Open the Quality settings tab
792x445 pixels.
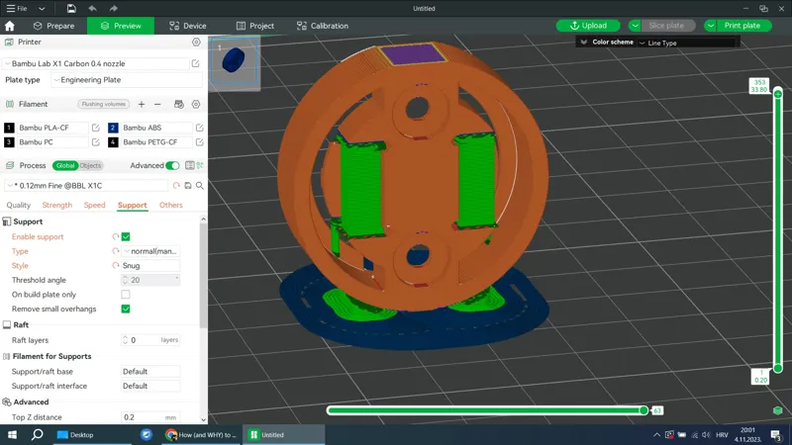click(19, 205)
